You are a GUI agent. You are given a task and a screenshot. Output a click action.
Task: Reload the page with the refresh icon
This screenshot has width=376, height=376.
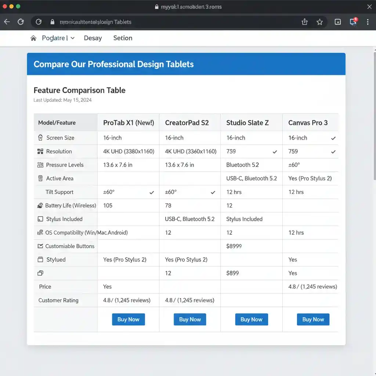[21, 22]
